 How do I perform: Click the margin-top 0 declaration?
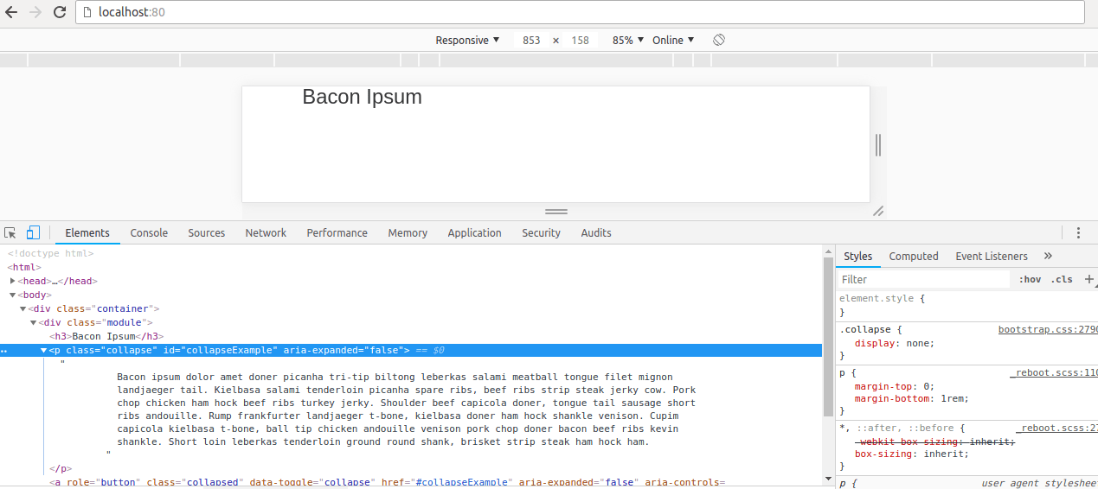[x=895, y=386]
